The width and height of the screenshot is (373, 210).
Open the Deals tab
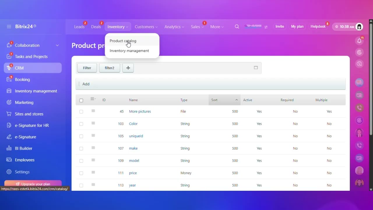click(x=96, y=27)
